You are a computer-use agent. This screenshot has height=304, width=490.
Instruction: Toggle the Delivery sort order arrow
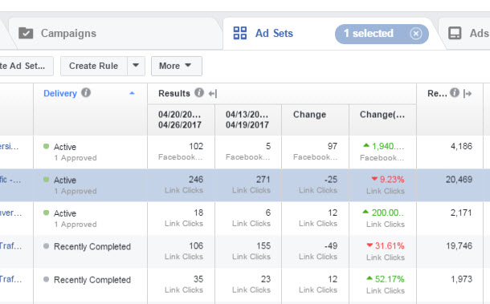132,93
